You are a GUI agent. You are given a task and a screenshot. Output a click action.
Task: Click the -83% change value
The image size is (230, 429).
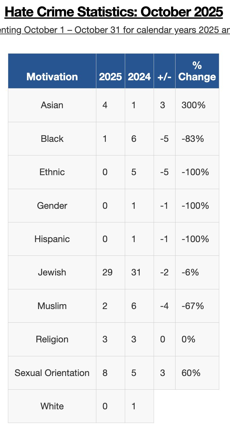click(x=193, y=139)
